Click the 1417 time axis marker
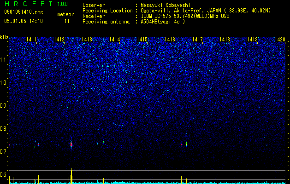 (x=197, y=39)
